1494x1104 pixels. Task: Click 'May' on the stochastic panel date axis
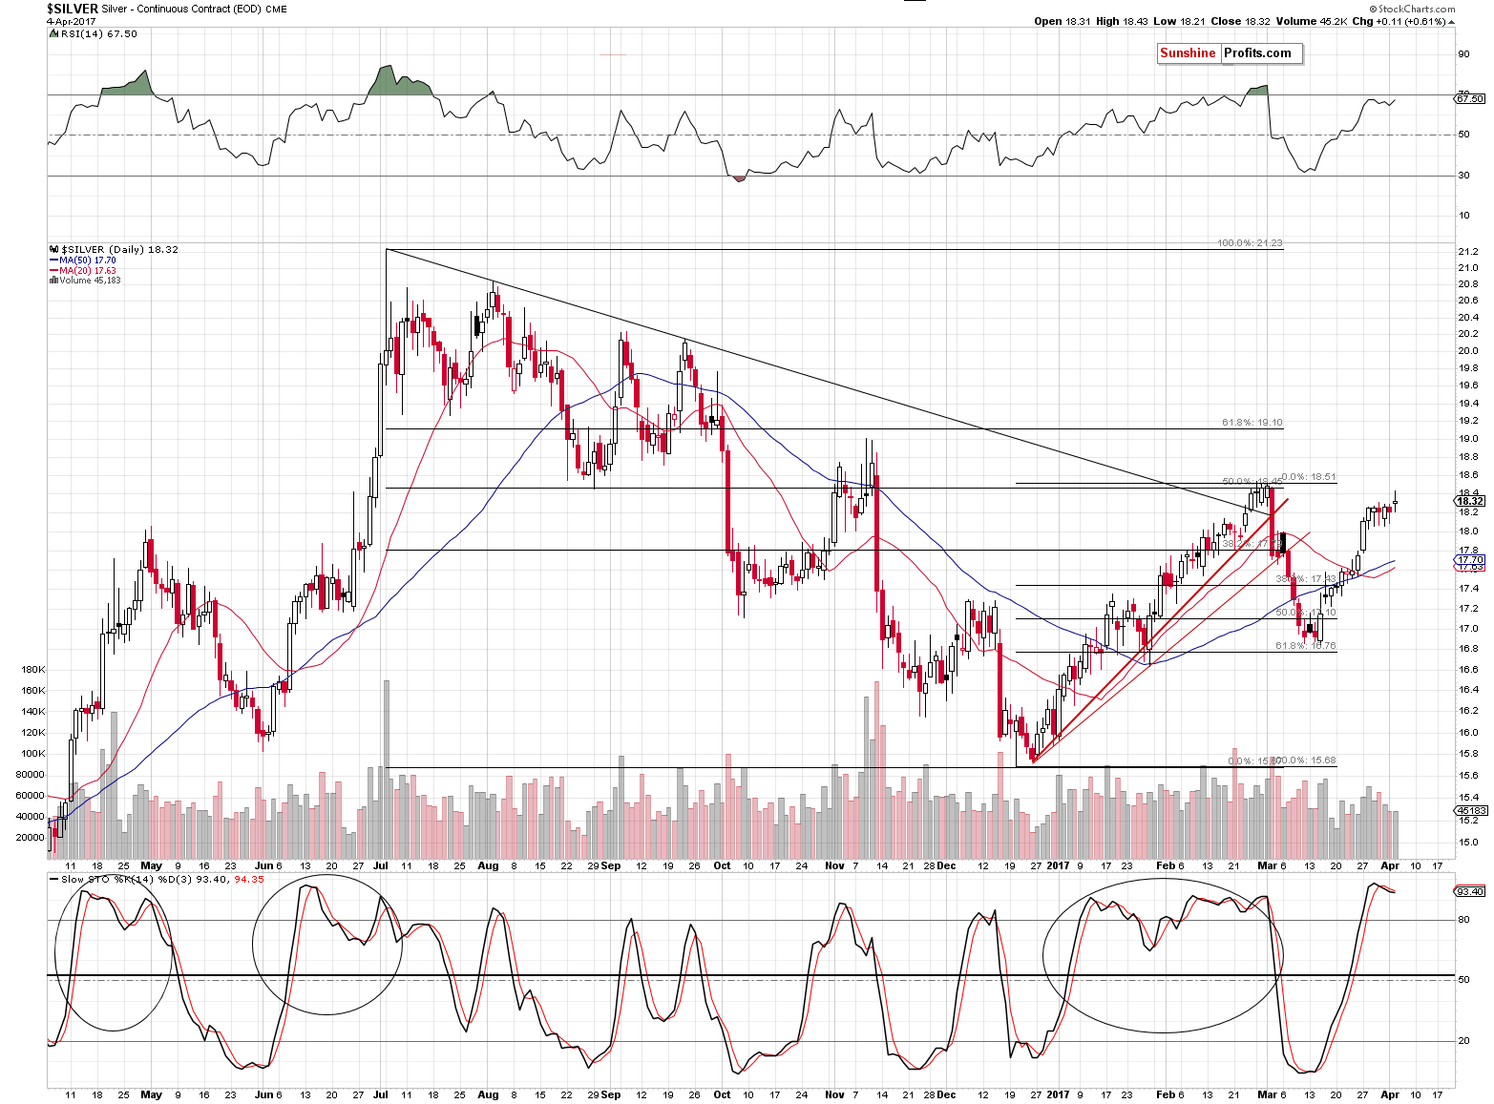pos(151,1095)
